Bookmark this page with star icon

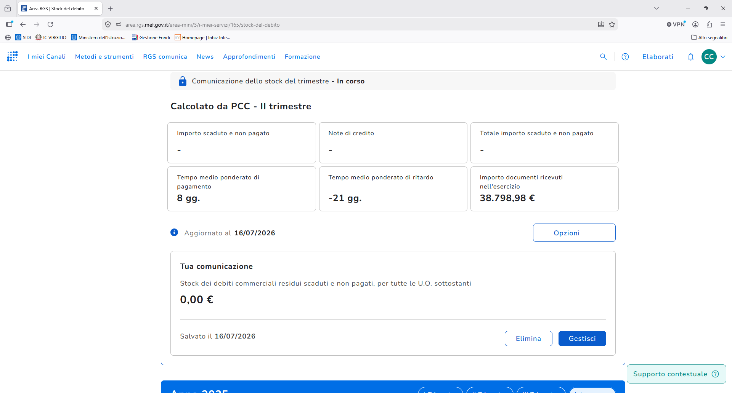(x=612, y=24)
